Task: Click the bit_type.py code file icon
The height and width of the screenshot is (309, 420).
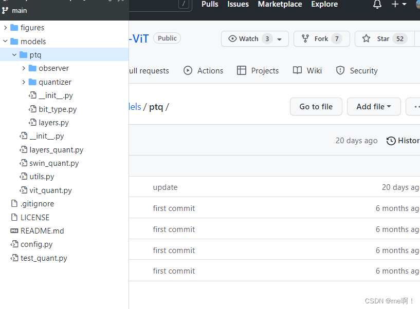Action: (x=32, y=109)
